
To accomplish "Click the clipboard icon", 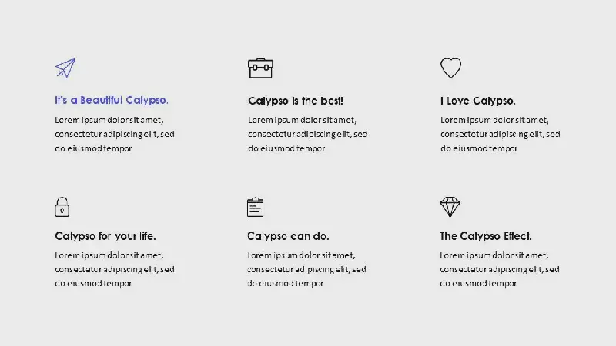I will tap(255, 207).
